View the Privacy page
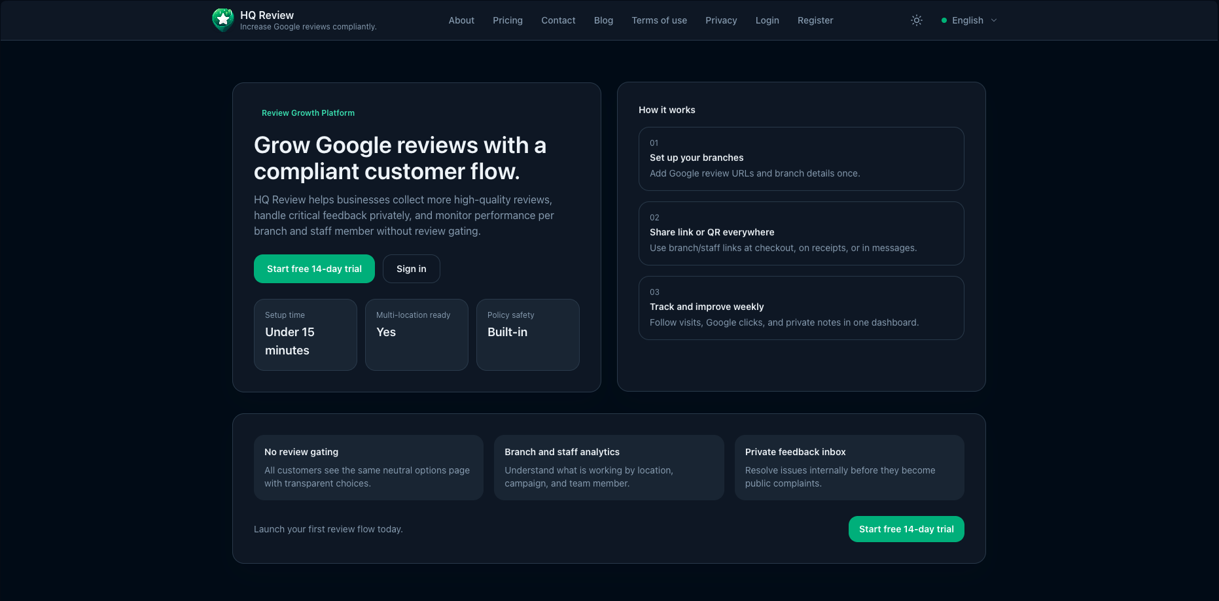The width and height of the screenshot is (1219, 601). click(x=721, y=20)
